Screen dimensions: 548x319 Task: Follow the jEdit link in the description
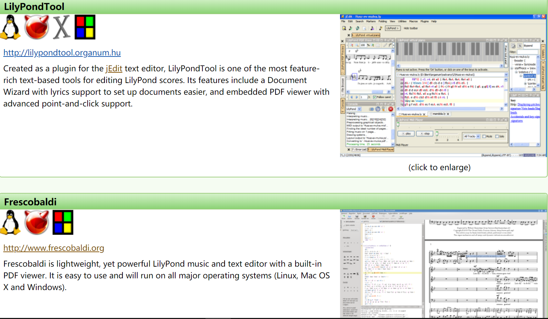click(x=114, y=69)
